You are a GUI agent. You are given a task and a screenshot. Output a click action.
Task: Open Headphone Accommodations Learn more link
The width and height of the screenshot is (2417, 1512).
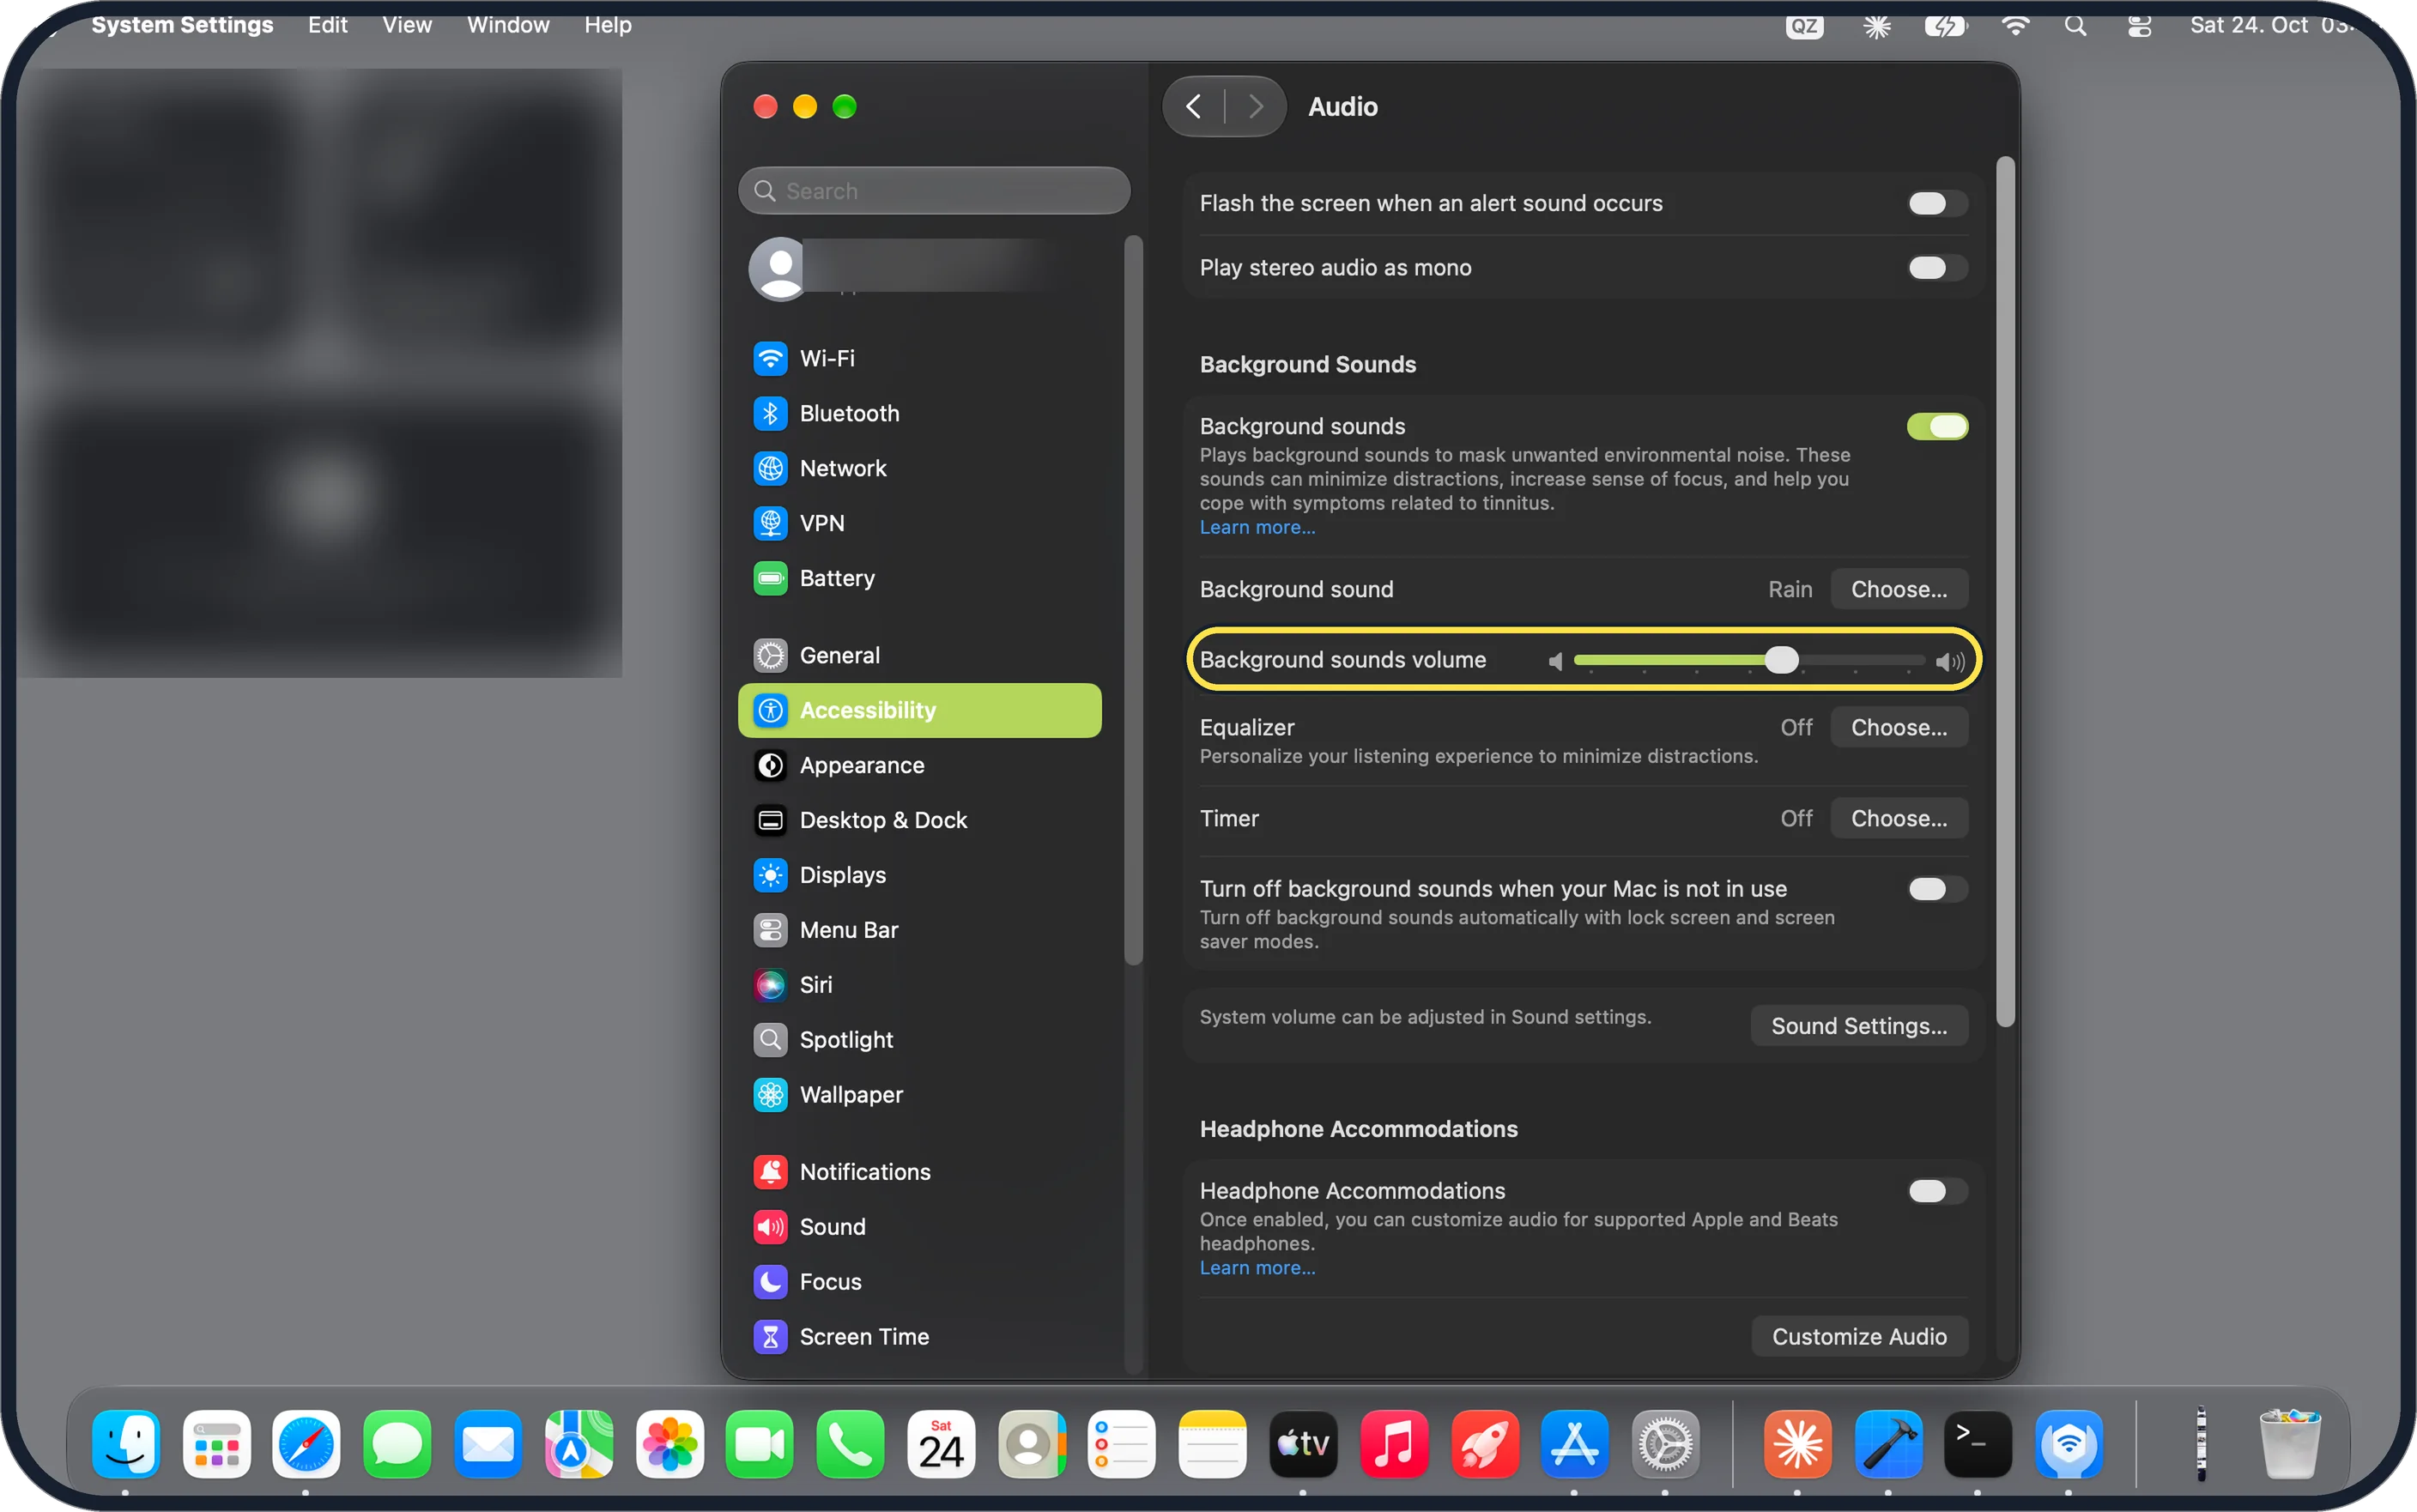(1257, 1268)
